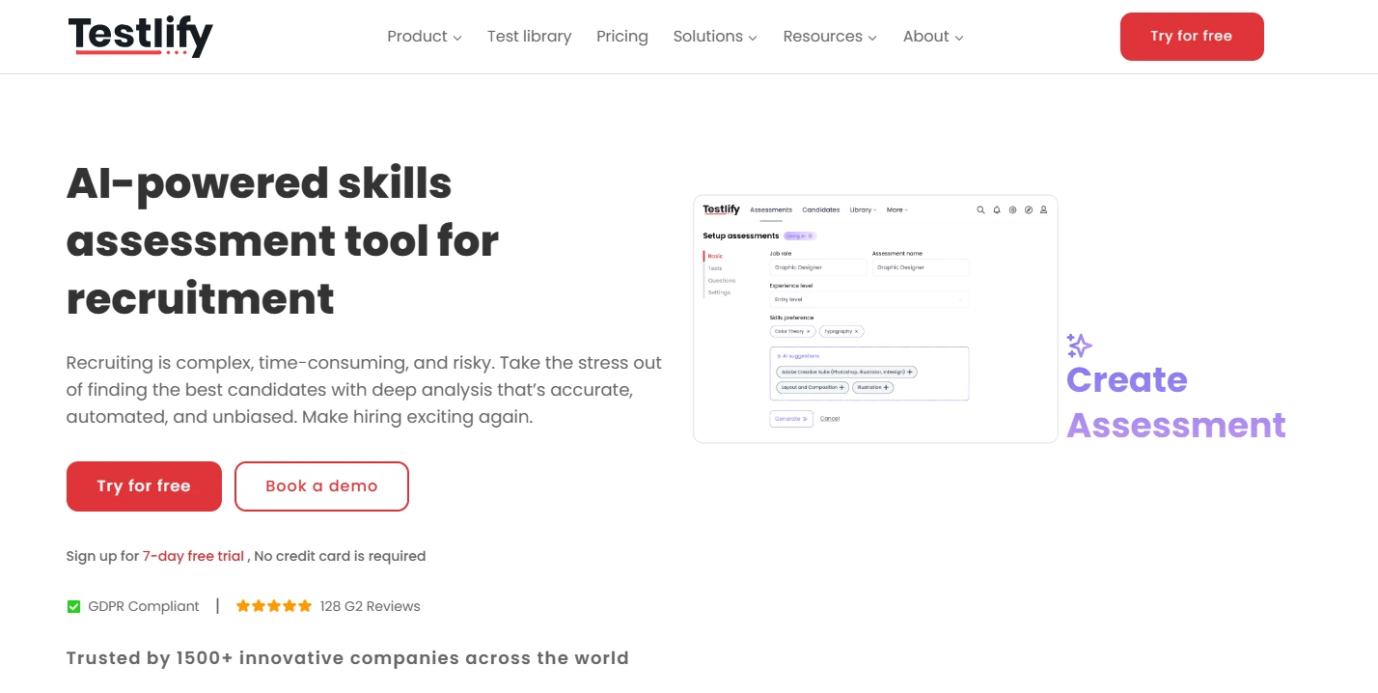Add the Layout and Composition suggestion via plus

[x=841, y=387]
